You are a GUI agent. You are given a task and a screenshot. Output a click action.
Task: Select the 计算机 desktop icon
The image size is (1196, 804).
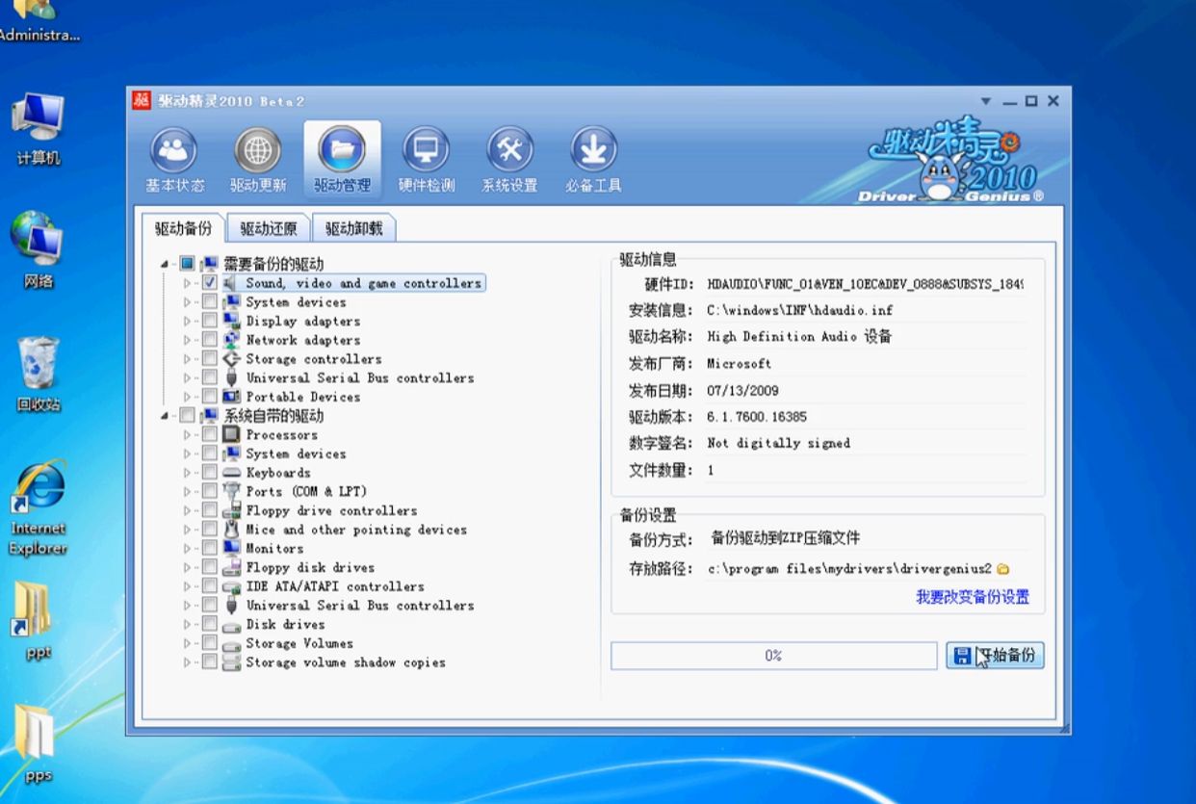click(38, 117)
